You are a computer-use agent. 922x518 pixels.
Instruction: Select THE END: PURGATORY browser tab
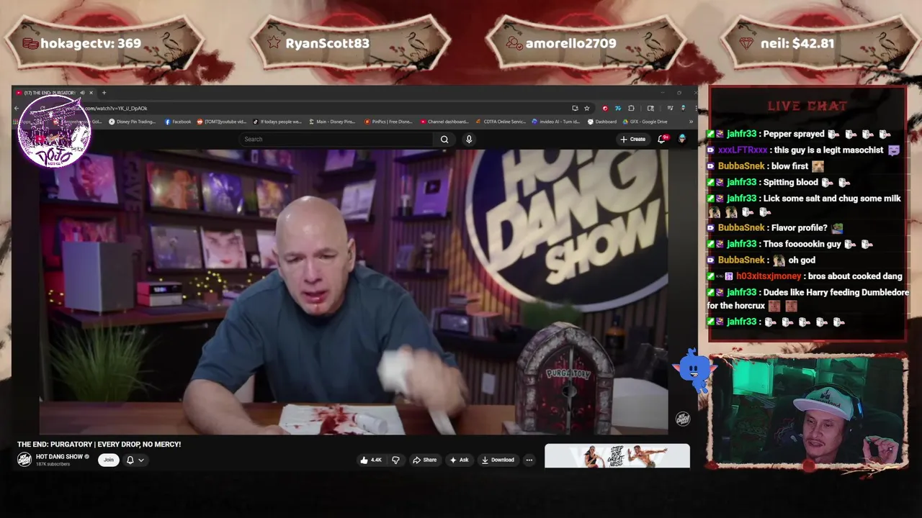[x=50, y=93]
